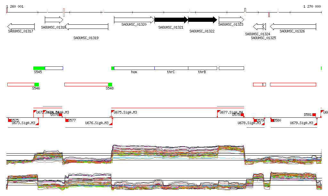Click the D580 terminator red square
Screen dimensions: 328x196
coord(272,120)
